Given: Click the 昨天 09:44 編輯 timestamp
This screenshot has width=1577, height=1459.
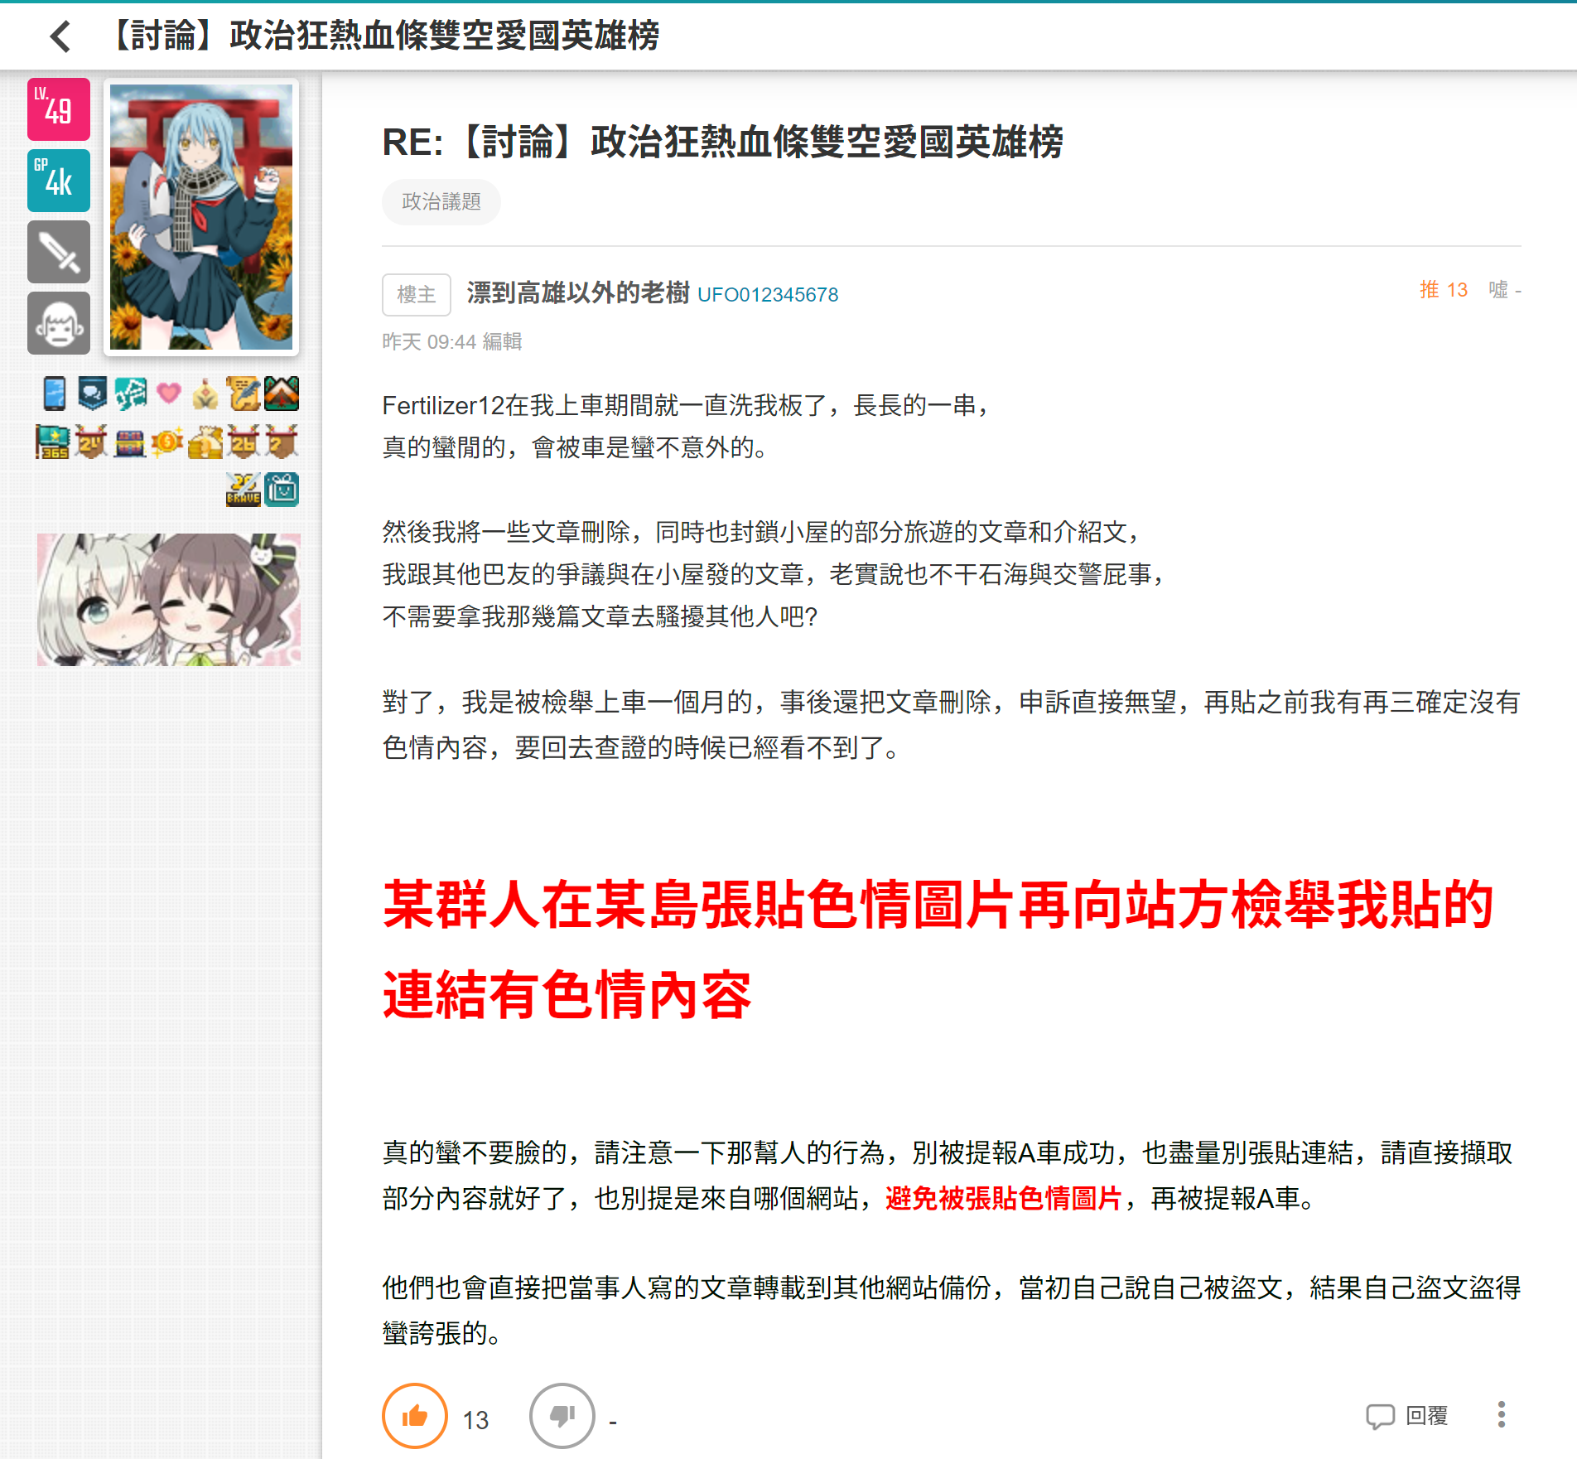Looking at the screenshot, I should click(x=451, y=341).
